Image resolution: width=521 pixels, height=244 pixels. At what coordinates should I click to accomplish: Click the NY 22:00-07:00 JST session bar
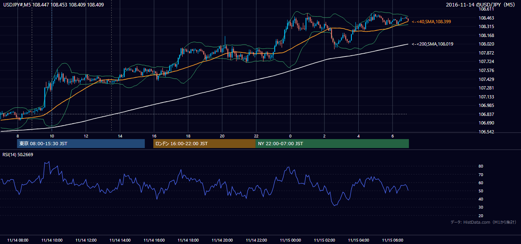click(332, 144)
